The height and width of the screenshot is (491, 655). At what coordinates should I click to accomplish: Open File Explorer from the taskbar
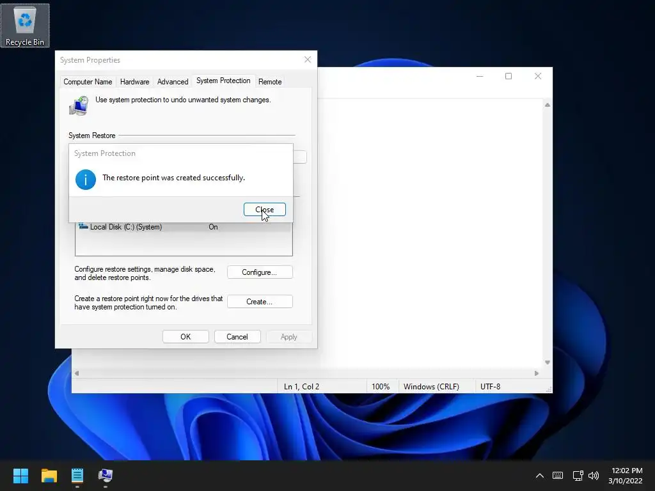(x=49, y=476)
